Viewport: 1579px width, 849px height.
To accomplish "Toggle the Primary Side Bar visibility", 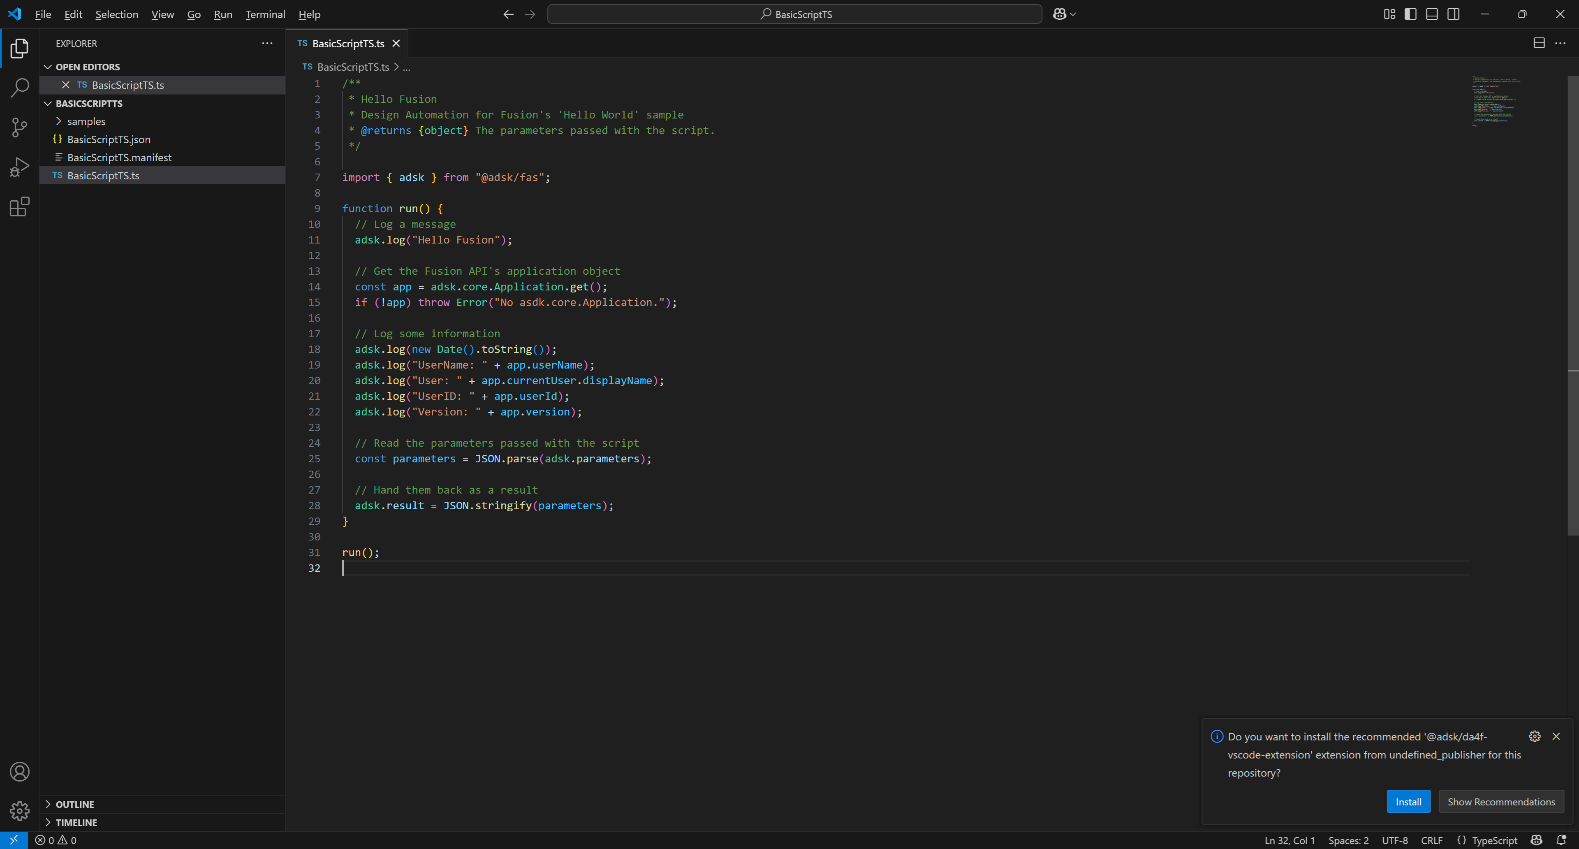I will [x=1410, y=14].
